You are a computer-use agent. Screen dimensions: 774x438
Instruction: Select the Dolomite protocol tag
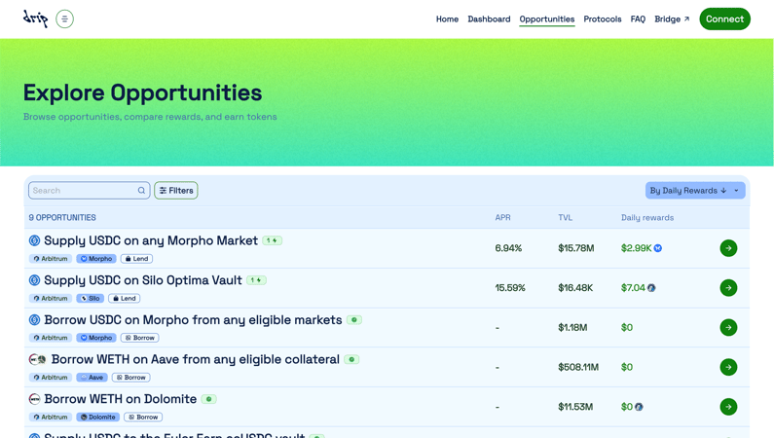tap(97, 417)
